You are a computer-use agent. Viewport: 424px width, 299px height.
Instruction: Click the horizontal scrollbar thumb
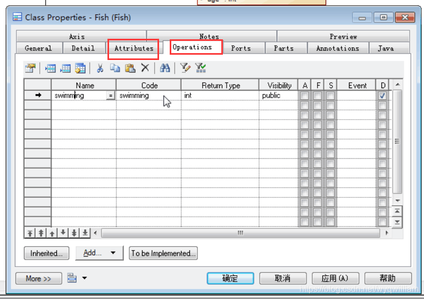(x=240, y=233)
